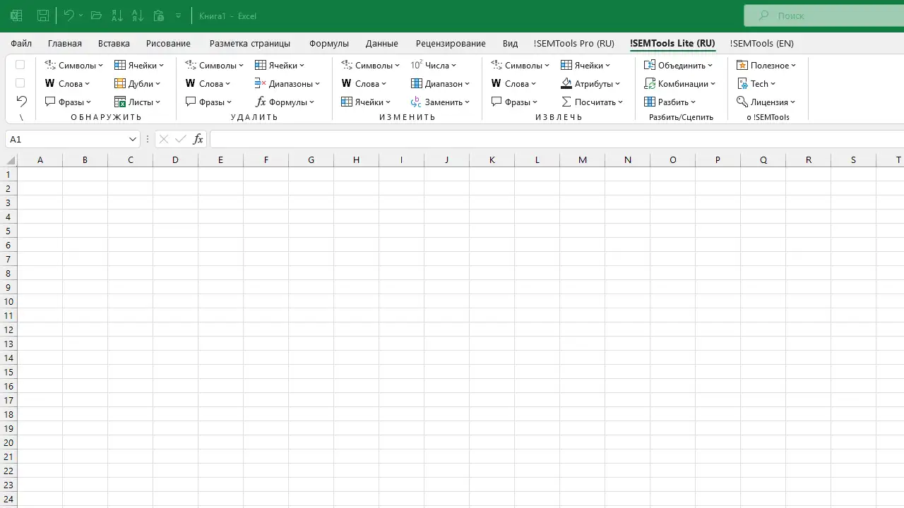Click the undo arrow in SEMTools panel
The height and width of the screenshot is (508, 904).
click(x=20, y=101)
